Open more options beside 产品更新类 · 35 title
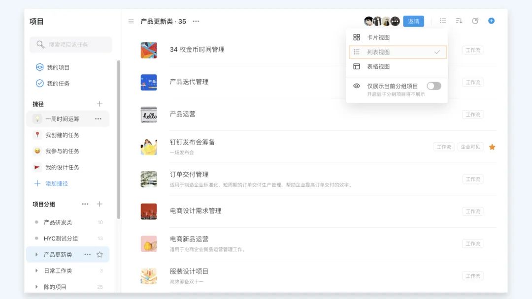532x299 pixels. [196, 21]
